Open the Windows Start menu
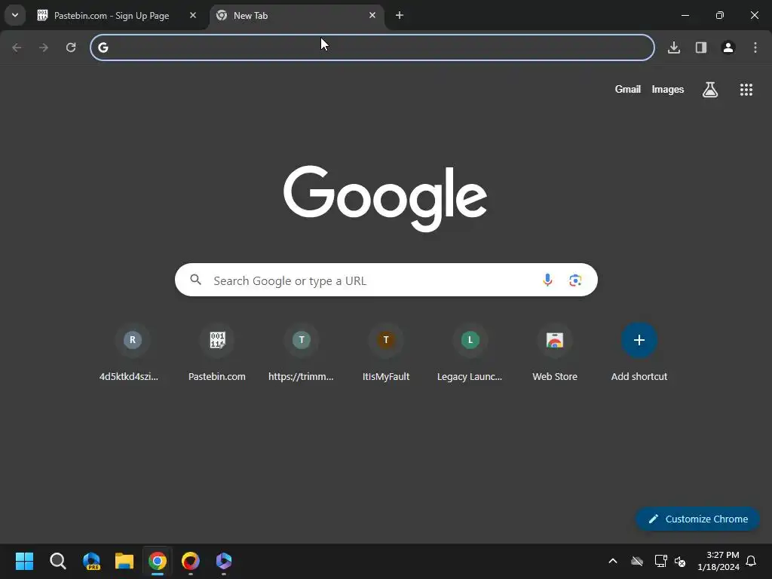Screen dimensions: 772x579 pyautogui.click(x=25, y=561)
